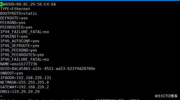Click the IPV6_DEFROUTE=yes line
Image resolution: width=180 pixels, height=100 pixels.
pyautogui.click(x=20, y=46)
